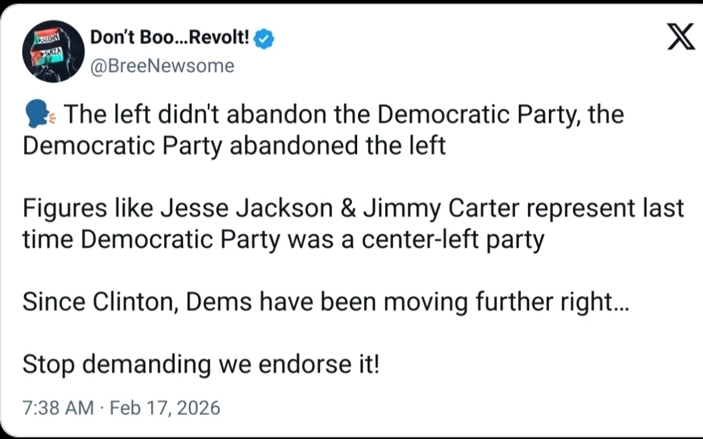Screen dimensions: 703x439
Task: Click the Feb 17, 2026 date
Action: point(165,407)
